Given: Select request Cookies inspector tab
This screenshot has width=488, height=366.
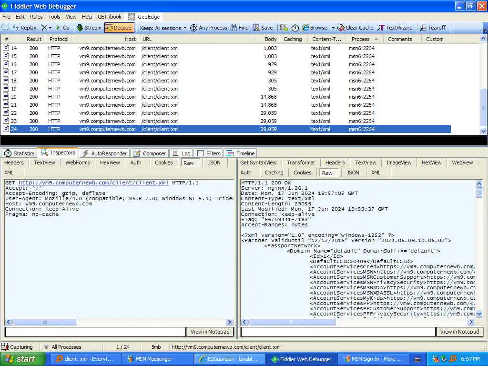Looking at the screenshot, I should (x=164, y=163).
